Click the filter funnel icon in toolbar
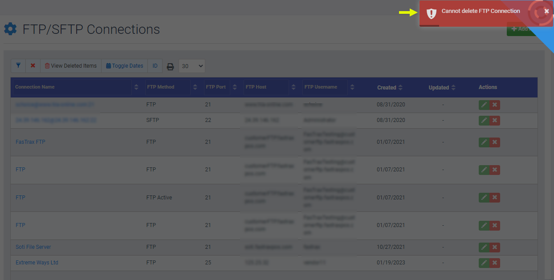 pos(18,66)
